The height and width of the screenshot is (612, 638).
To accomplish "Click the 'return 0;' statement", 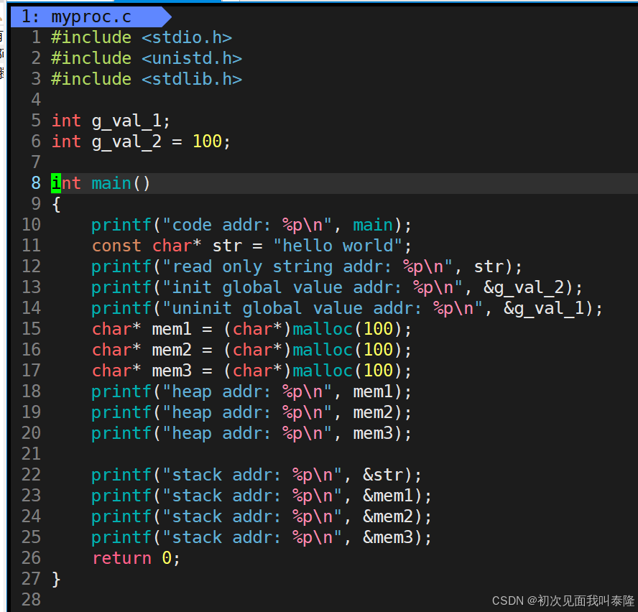I will [x=136, y=558].
